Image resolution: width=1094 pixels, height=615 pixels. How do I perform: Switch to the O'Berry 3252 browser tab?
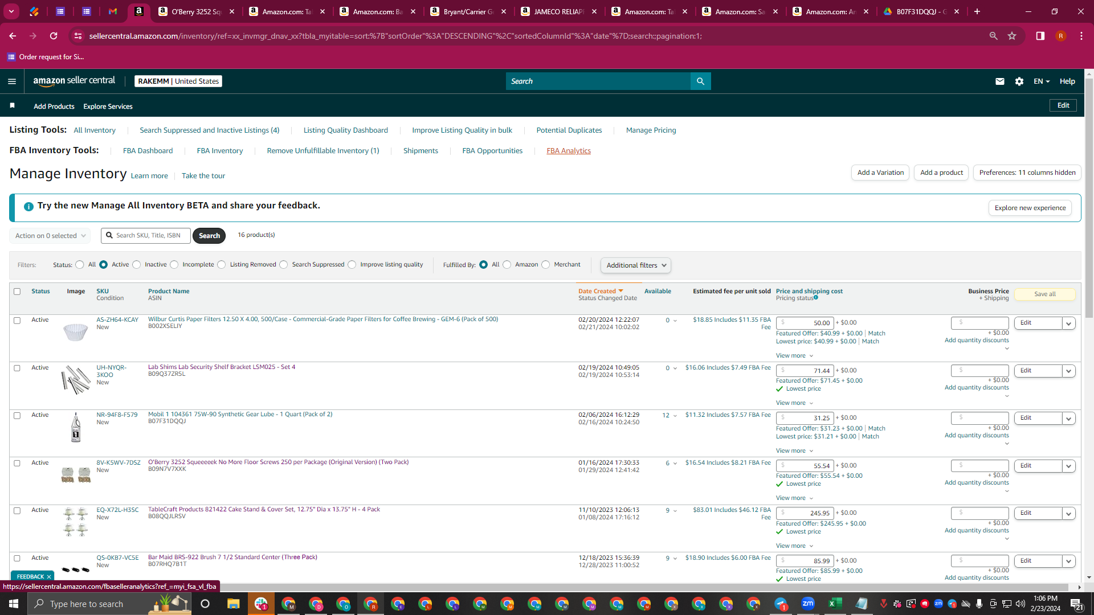197,11
